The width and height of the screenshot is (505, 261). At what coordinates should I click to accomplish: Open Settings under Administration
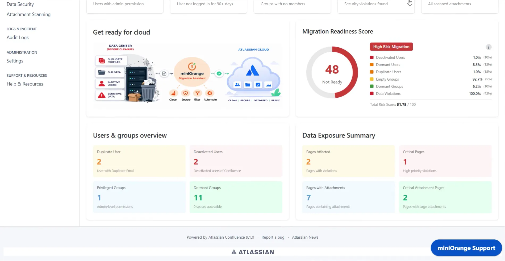click(15, 61)
